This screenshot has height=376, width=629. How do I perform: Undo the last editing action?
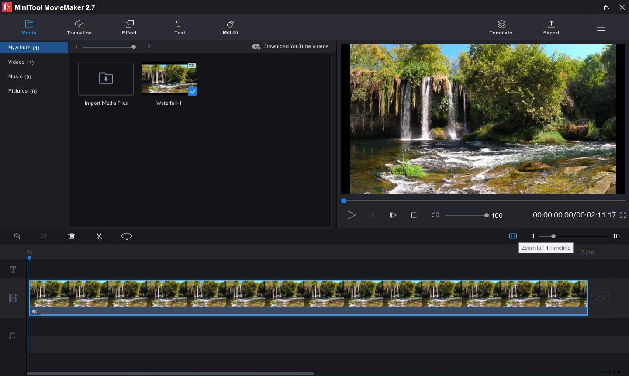pos(17,236)
